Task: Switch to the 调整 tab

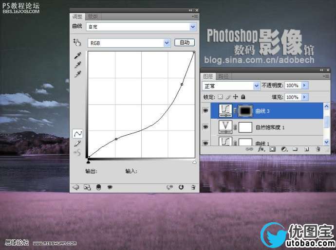Action: (x=77, y=17)
